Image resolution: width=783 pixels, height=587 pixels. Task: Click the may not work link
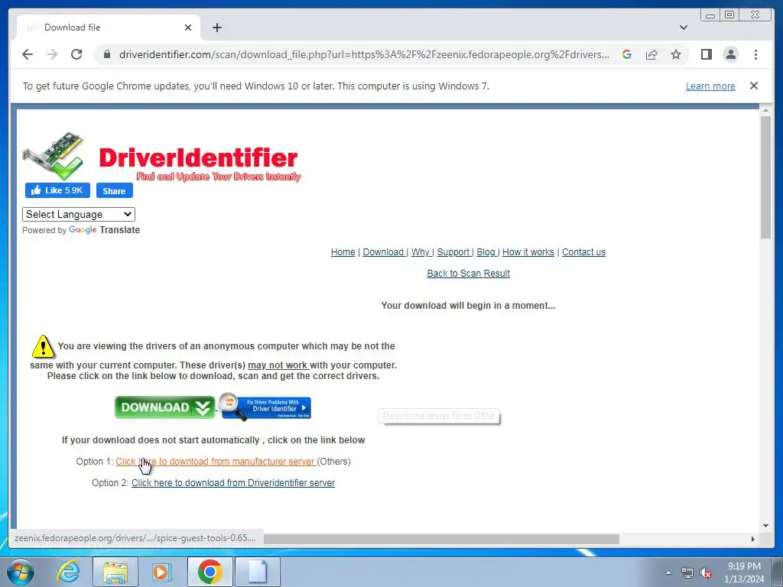point(278,365)
